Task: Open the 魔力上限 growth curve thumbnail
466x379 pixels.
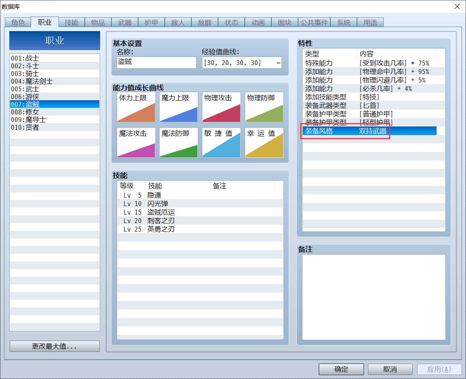Action: 178,107
